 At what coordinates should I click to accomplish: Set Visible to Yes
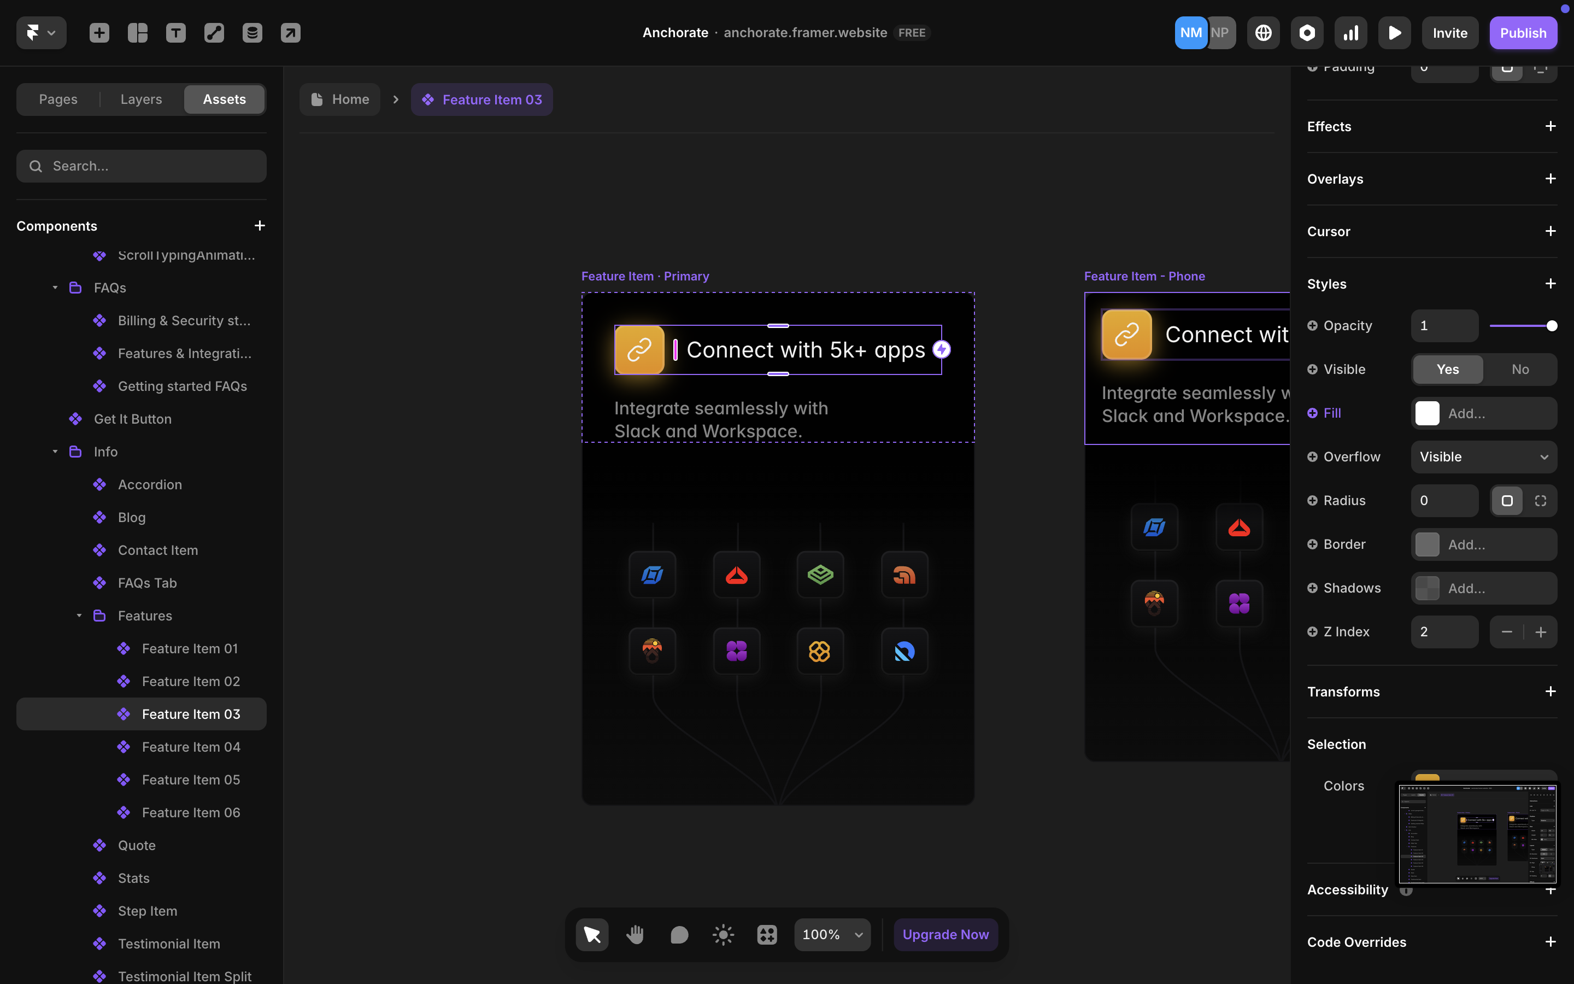pyautogui.click(x=1447, y=369)
